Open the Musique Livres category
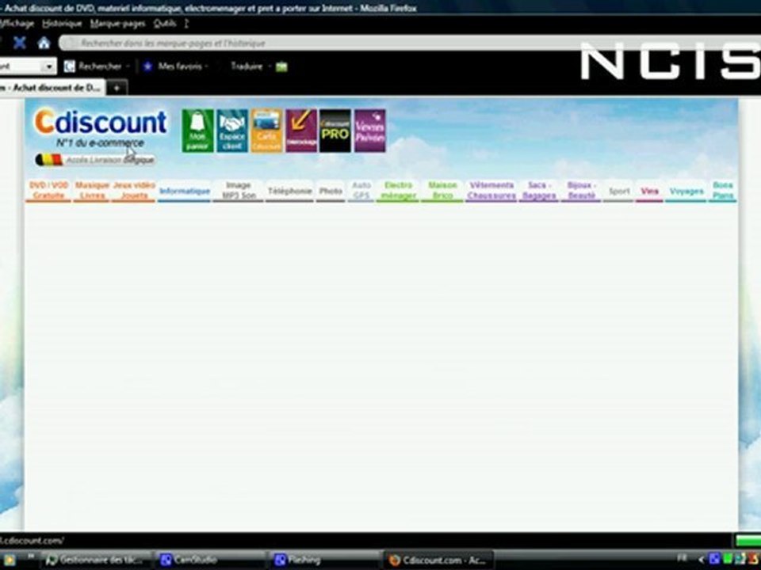 92,191
